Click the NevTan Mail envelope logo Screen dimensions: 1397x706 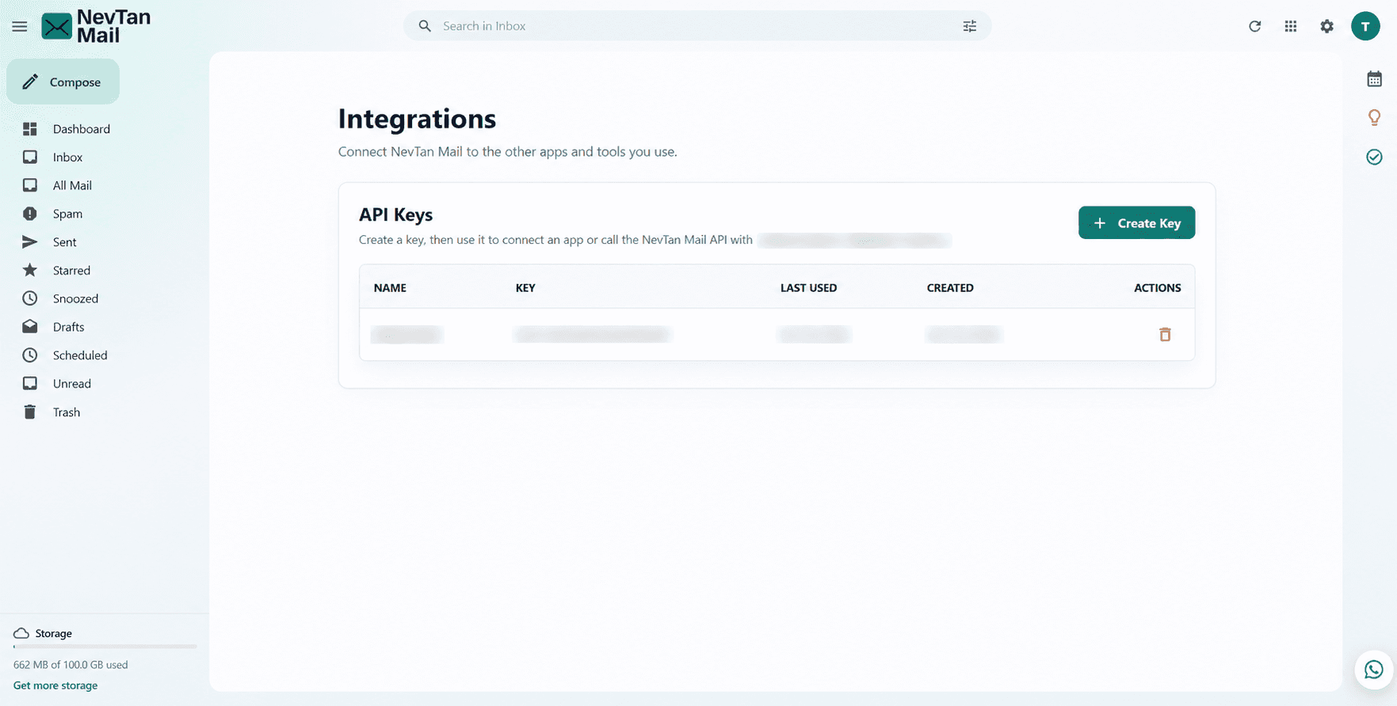[57, 27]
